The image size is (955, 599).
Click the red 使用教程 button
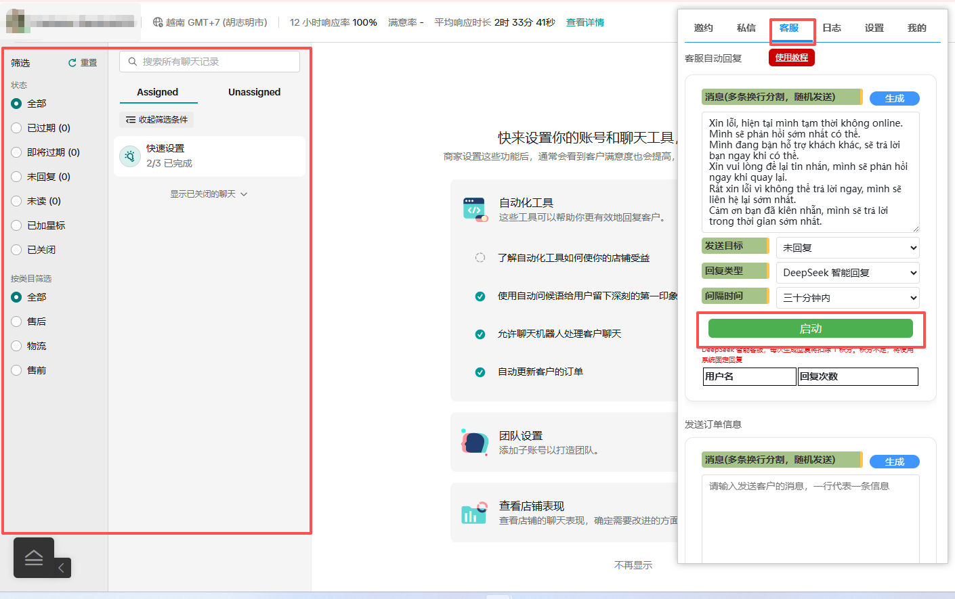[x=791, y=58]
